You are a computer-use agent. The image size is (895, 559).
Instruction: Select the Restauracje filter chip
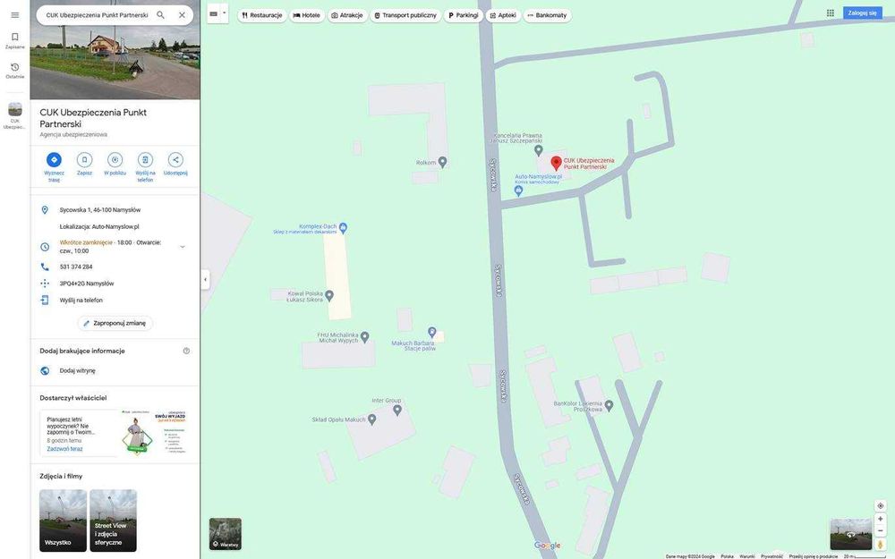pos(261,15)
